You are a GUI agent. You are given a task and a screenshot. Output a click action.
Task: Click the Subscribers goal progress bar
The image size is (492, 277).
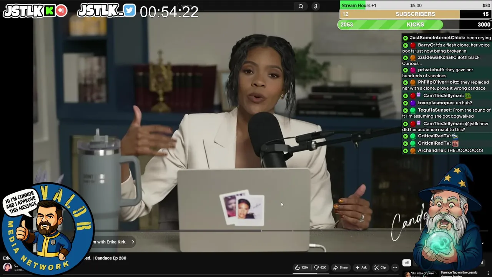(415, 14)
